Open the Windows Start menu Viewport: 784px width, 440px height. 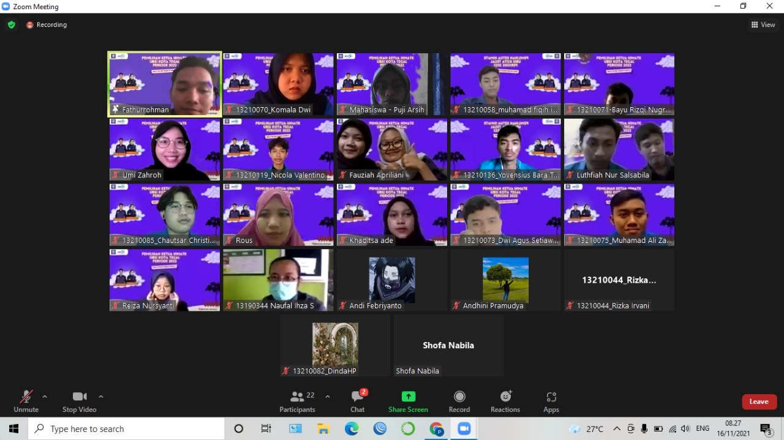[x=13, y=429]
